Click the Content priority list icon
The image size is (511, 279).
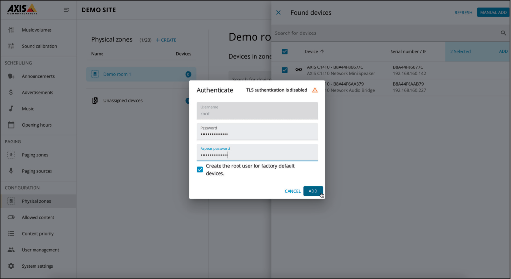(x=11, y=234)
